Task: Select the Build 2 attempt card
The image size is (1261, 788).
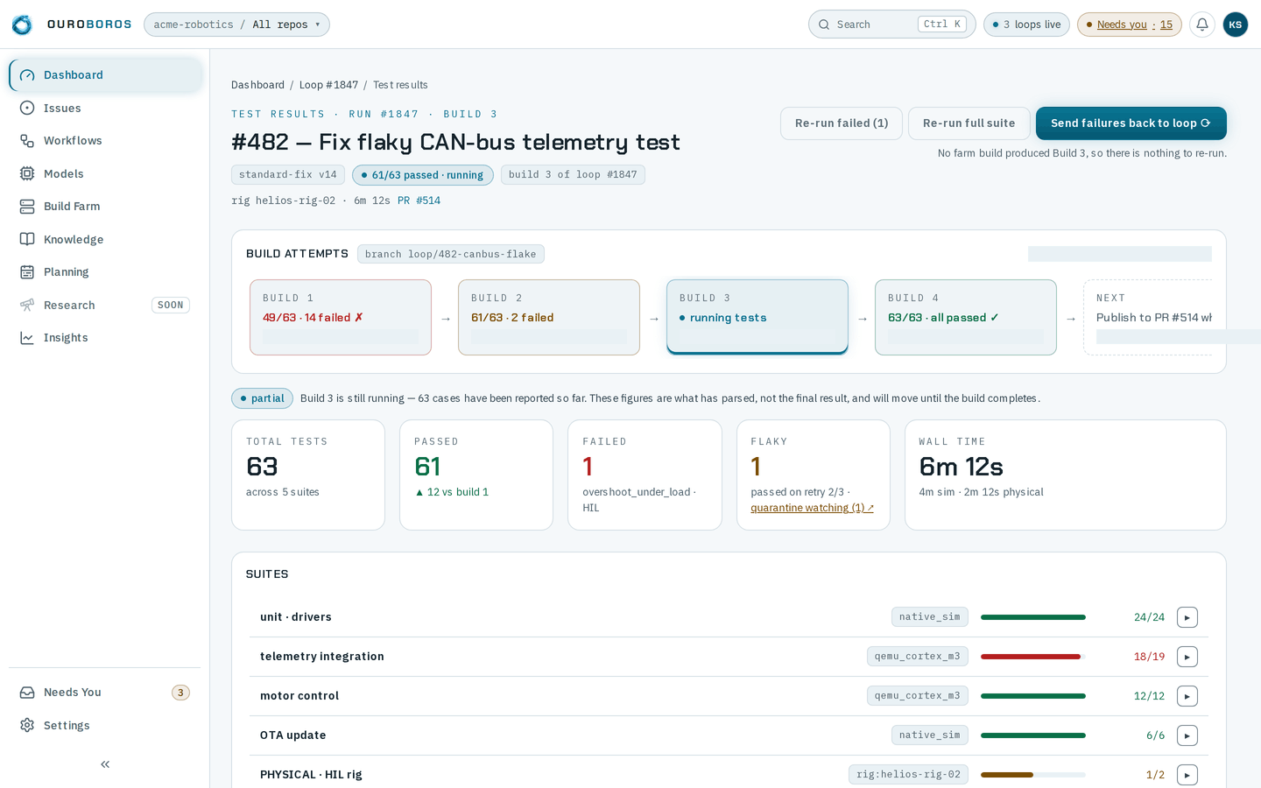Action: (x=549, y=318)
